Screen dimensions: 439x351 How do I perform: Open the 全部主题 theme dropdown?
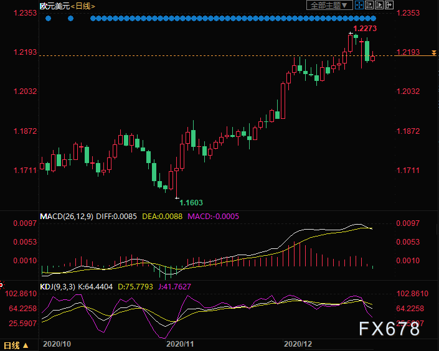pyautogui.click(x=330, y=6)
